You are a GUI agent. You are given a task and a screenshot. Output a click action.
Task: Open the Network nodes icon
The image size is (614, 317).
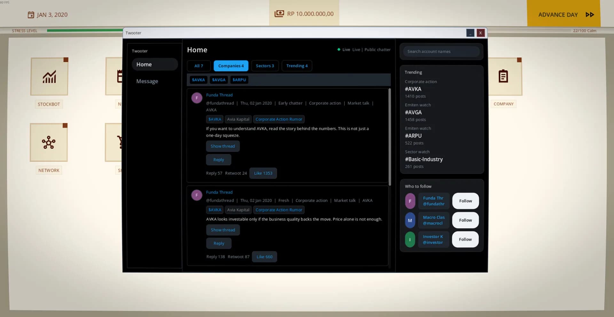(x=49, y=142)
